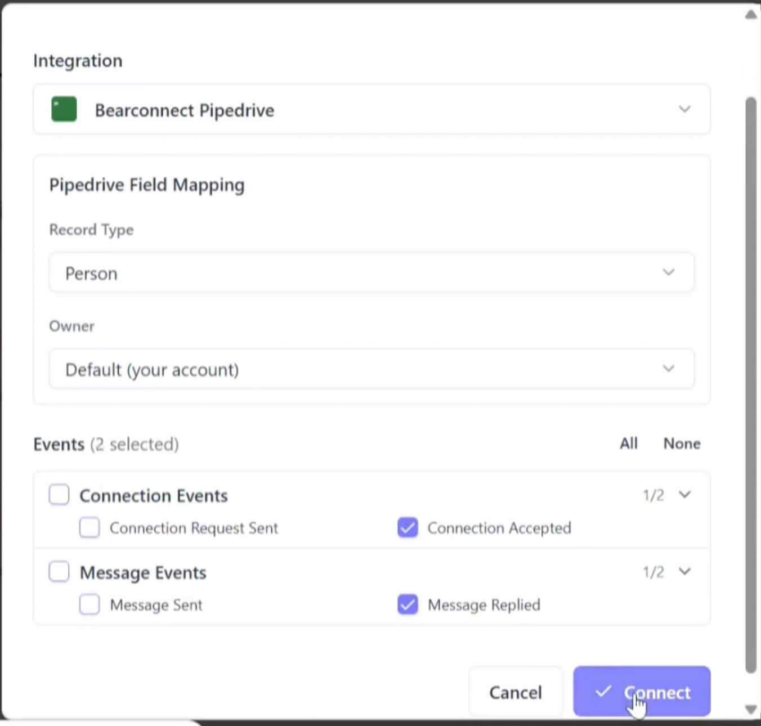Select None to clear all events

[x=682, y=443]
